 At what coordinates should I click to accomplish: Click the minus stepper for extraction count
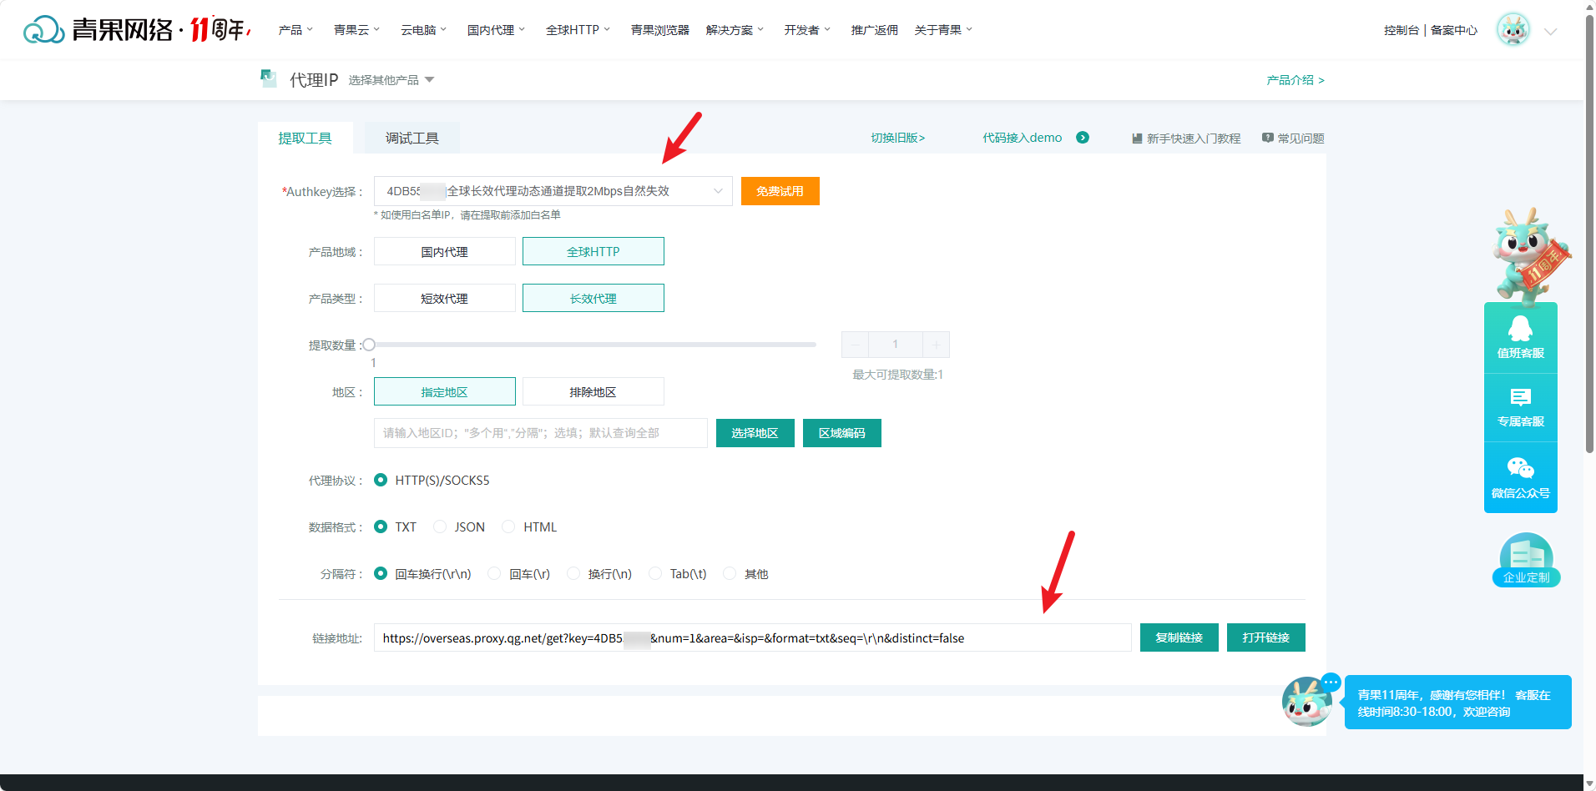click(855, 345)
